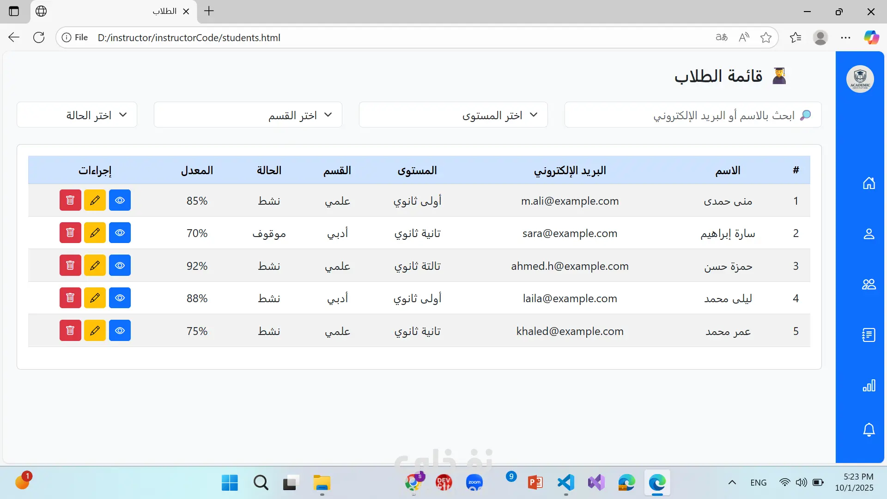View ليلى محمد details with eye button
This screenshot has height=499, width=887.
[x=120, y=298]
